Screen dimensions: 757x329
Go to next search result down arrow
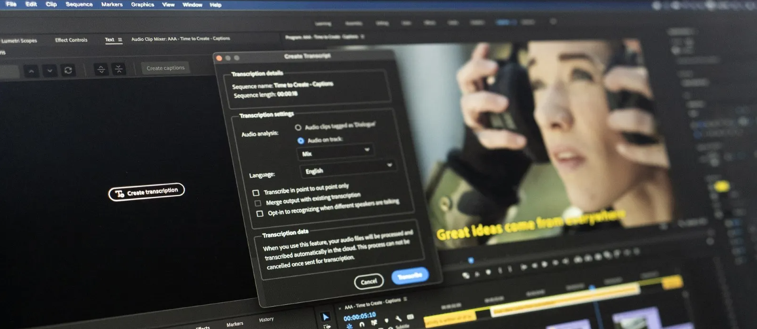[x=50, y=71]
